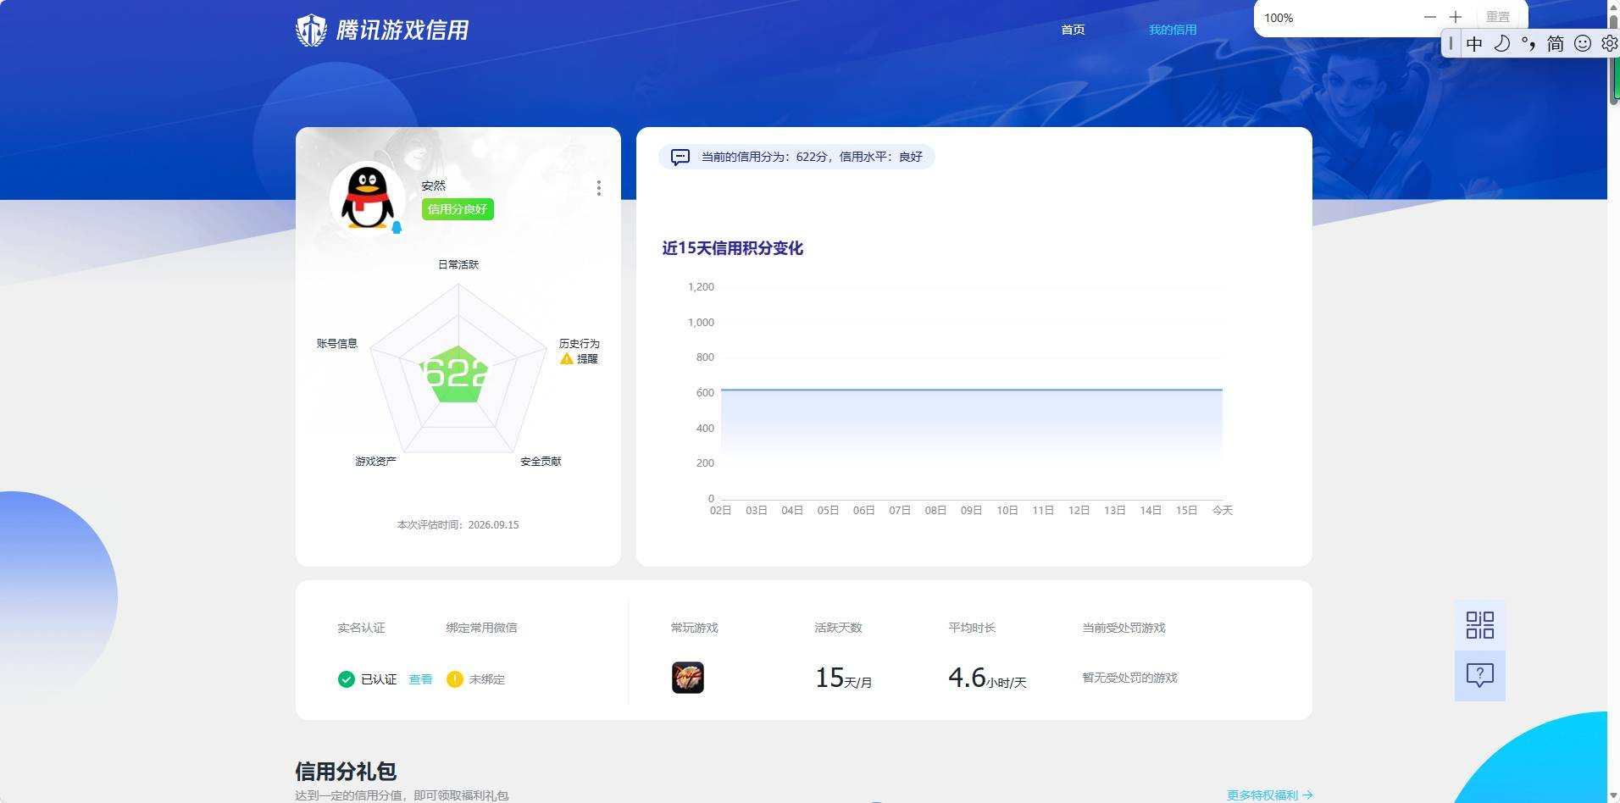1620x803 pixels.
Task: Open the 更多特权福利 link
Action: (x=1270, y=795)
